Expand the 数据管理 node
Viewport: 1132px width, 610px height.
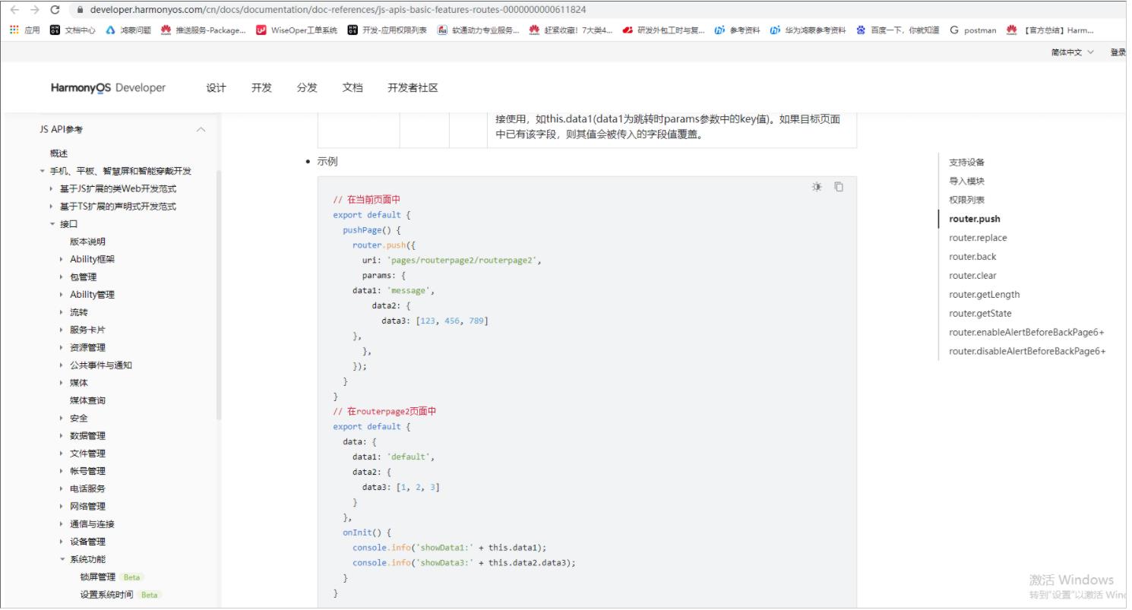click(62, 436)
